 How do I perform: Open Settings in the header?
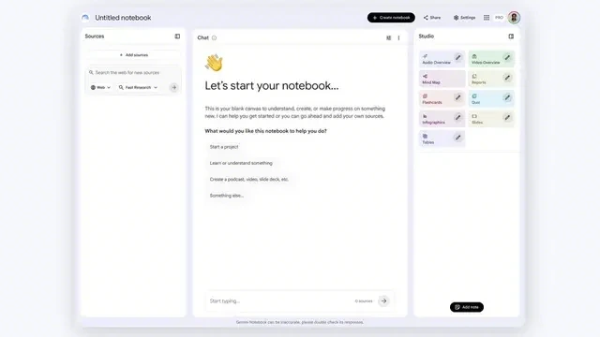464,18
